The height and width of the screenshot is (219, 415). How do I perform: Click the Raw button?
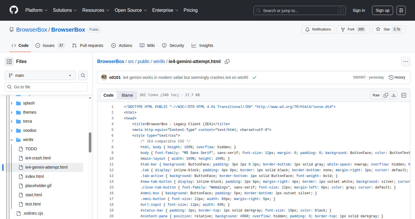pyautogui.click(x=376, y=95)
